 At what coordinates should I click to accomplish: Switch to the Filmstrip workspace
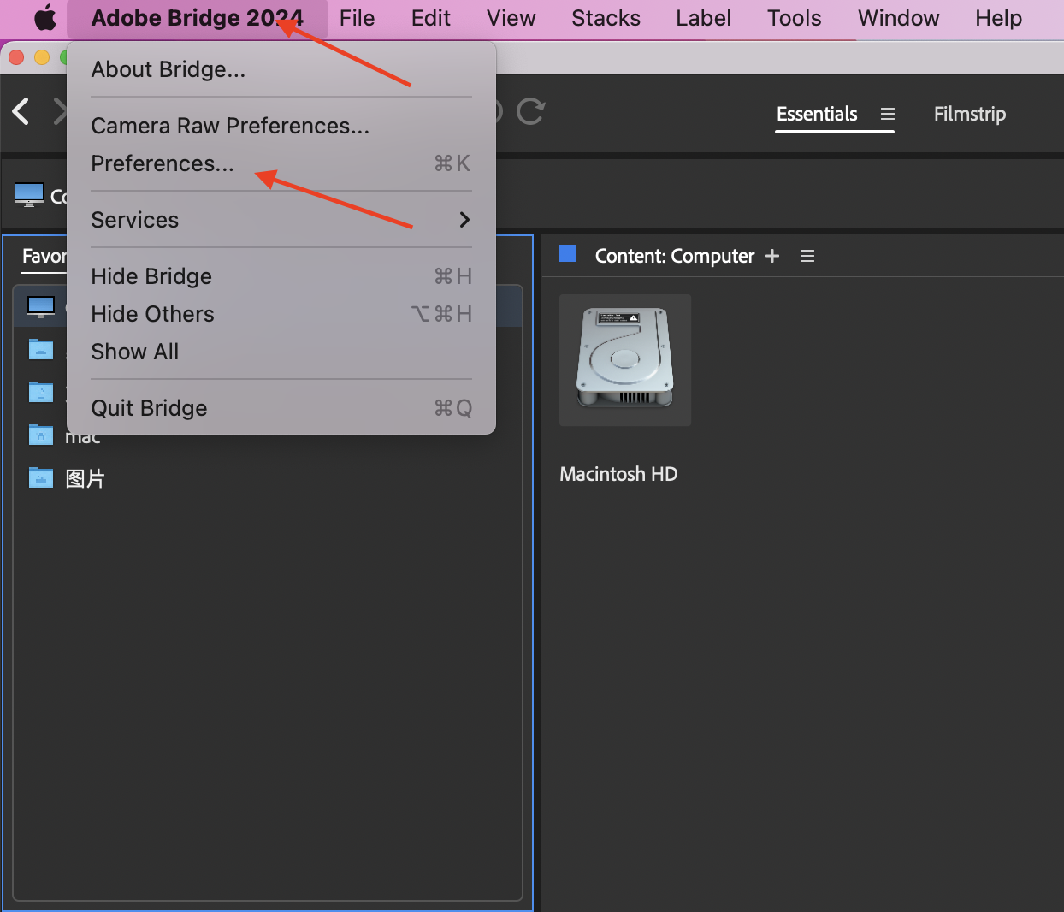pos(969,114)
